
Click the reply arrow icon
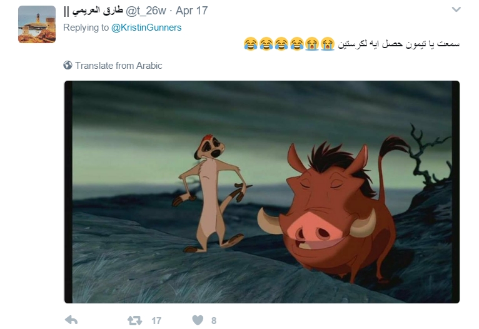(71, 320)
